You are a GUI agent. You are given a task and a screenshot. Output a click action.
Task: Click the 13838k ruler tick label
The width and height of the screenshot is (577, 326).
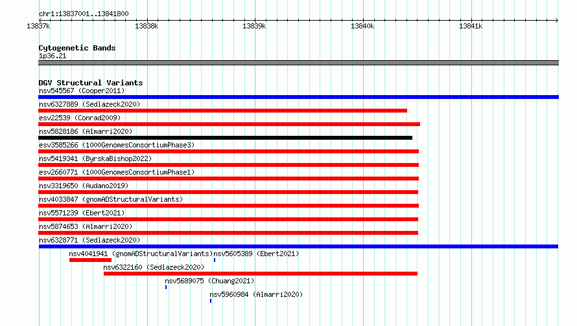[147, 26]
